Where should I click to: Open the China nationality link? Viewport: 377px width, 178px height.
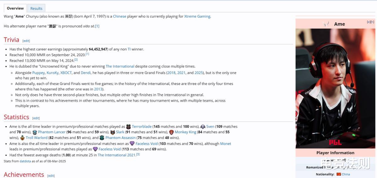coord(346,174)
